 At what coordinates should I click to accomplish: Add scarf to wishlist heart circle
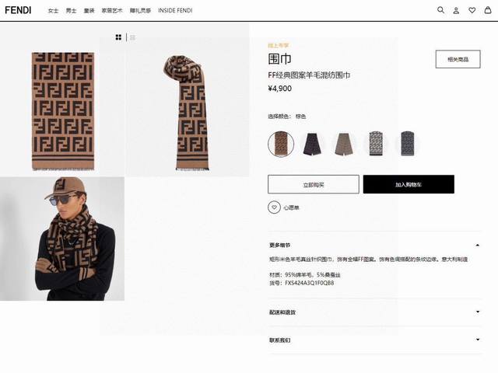coord(274,207)
